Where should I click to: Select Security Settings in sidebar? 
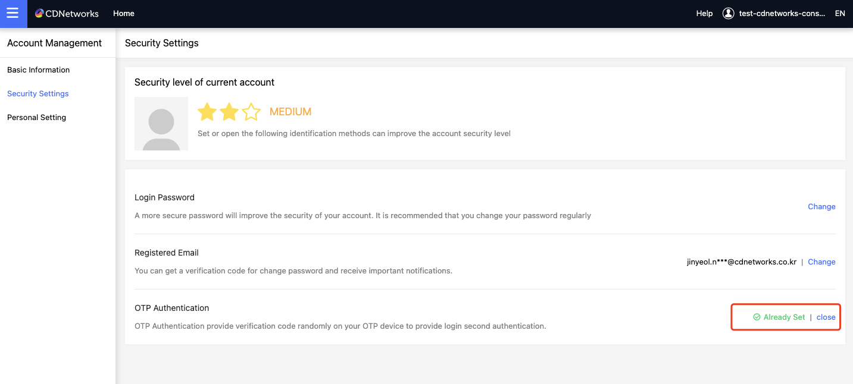(x=38, y=94)
